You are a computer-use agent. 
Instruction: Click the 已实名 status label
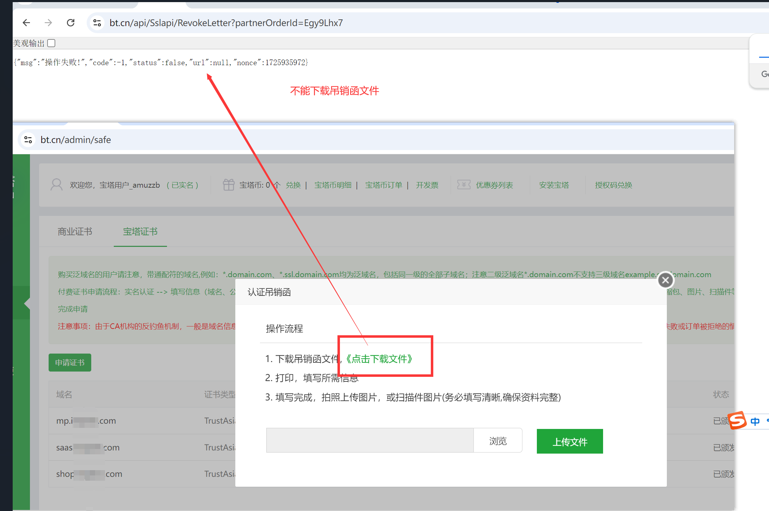pos(182,185)
